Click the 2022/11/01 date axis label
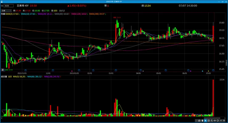Screen dimensions: 228x123 [x=22, y=73]
